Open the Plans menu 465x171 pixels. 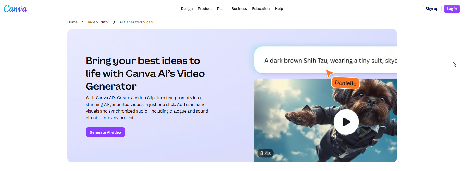tap(222, 9)
